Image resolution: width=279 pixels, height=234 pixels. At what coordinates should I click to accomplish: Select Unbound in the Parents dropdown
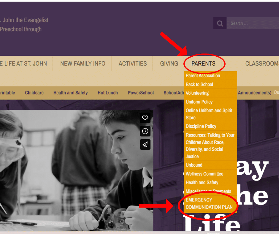coord(210,165)
